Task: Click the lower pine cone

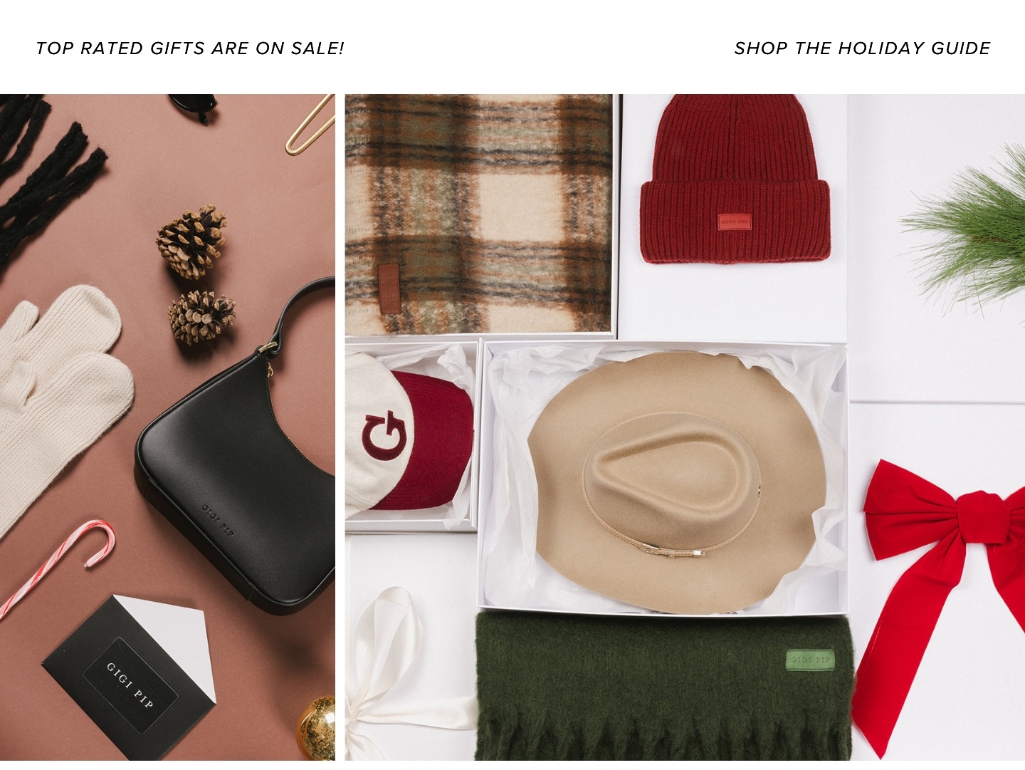Action: 202,318
